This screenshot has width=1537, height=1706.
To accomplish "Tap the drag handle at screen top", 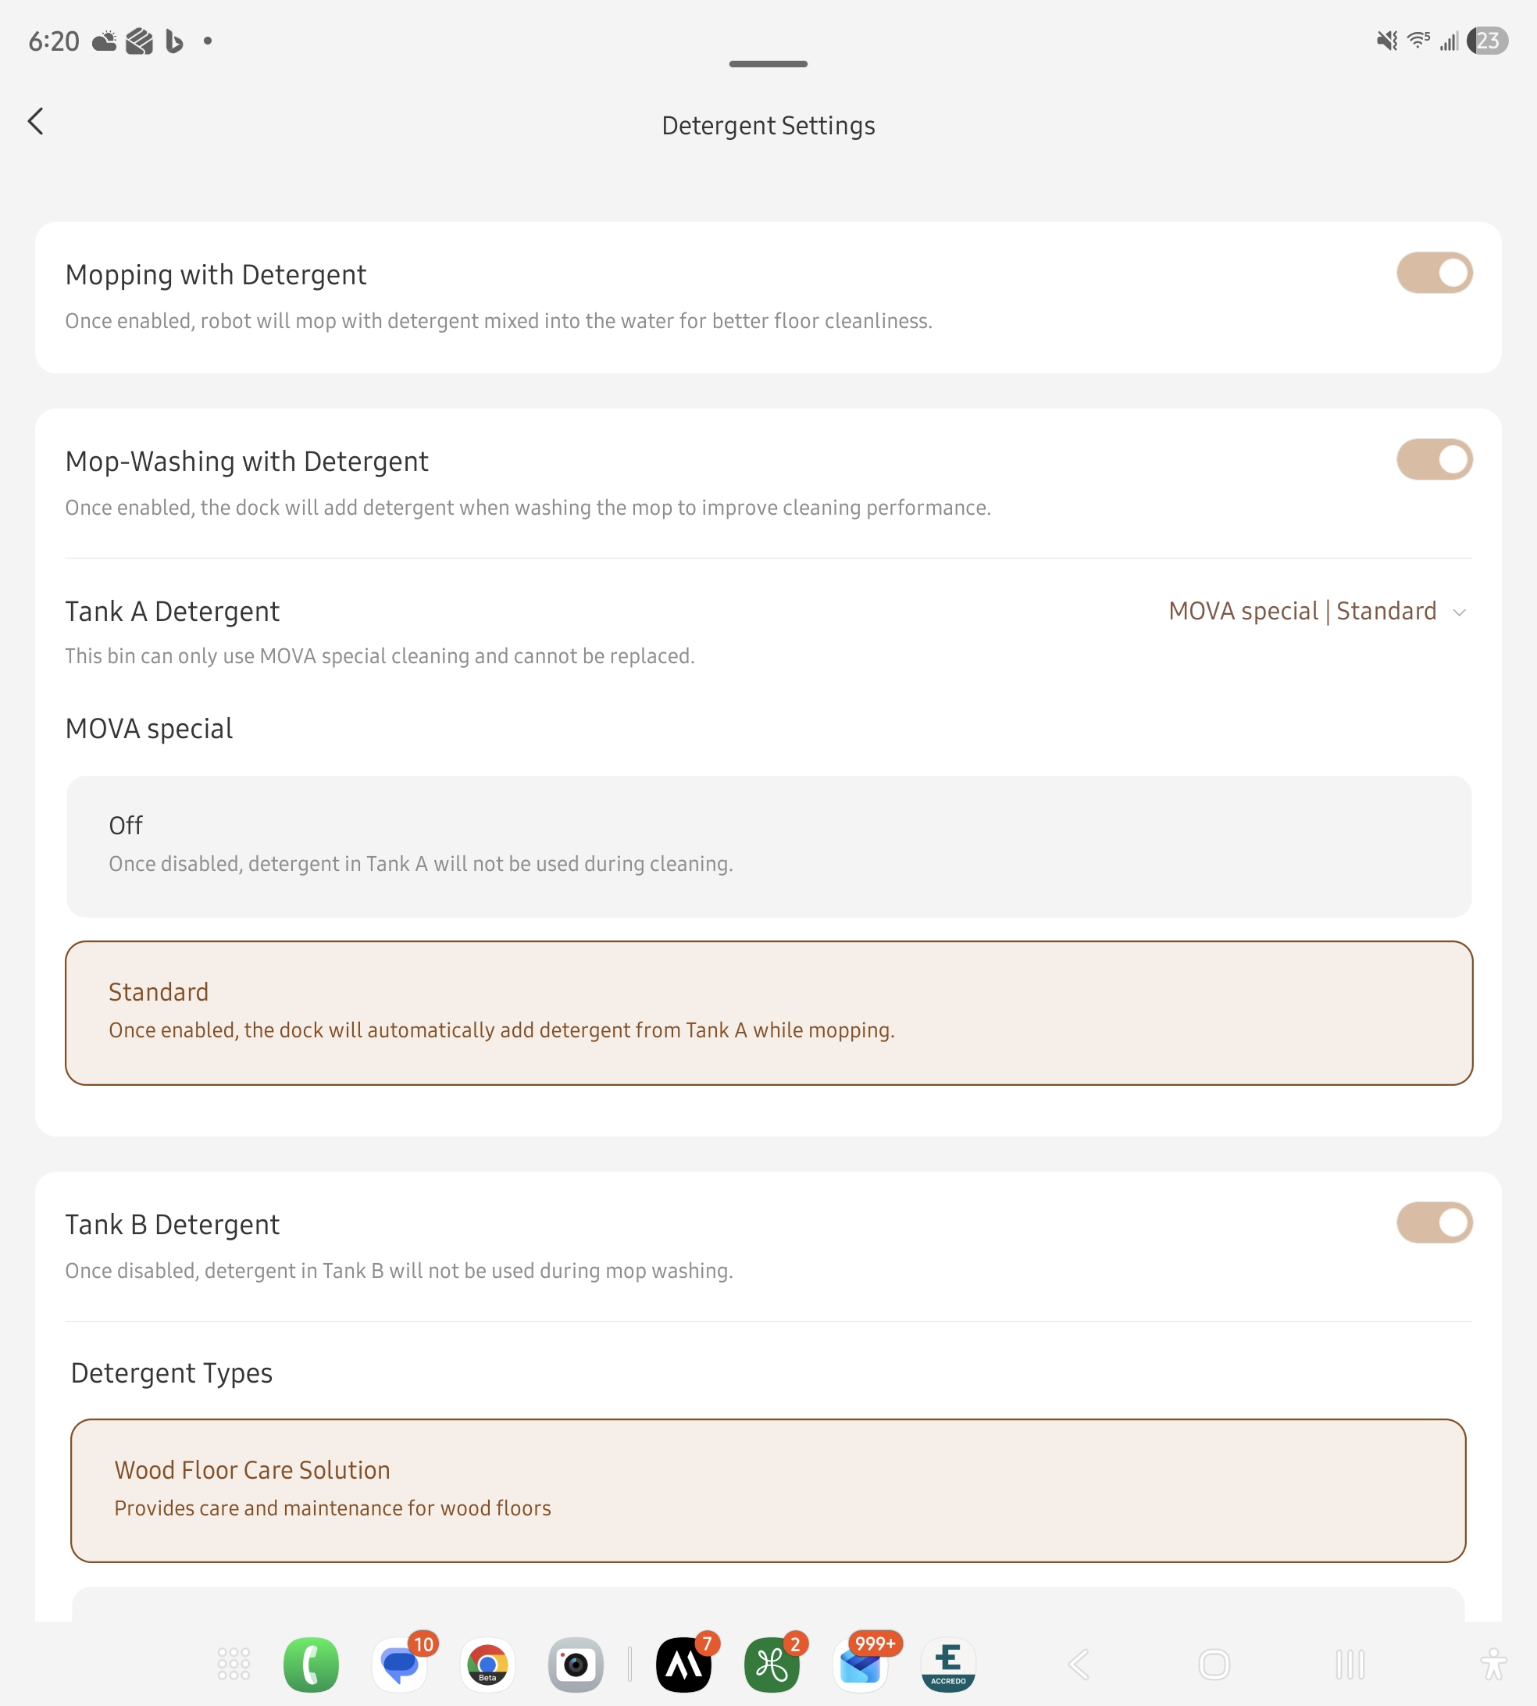I will coord(768,64).
